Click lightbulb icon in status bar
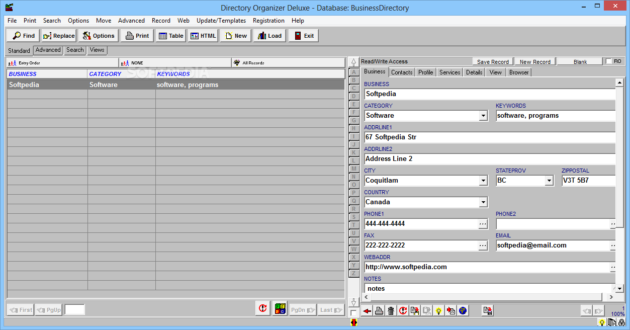 (601, 322)
